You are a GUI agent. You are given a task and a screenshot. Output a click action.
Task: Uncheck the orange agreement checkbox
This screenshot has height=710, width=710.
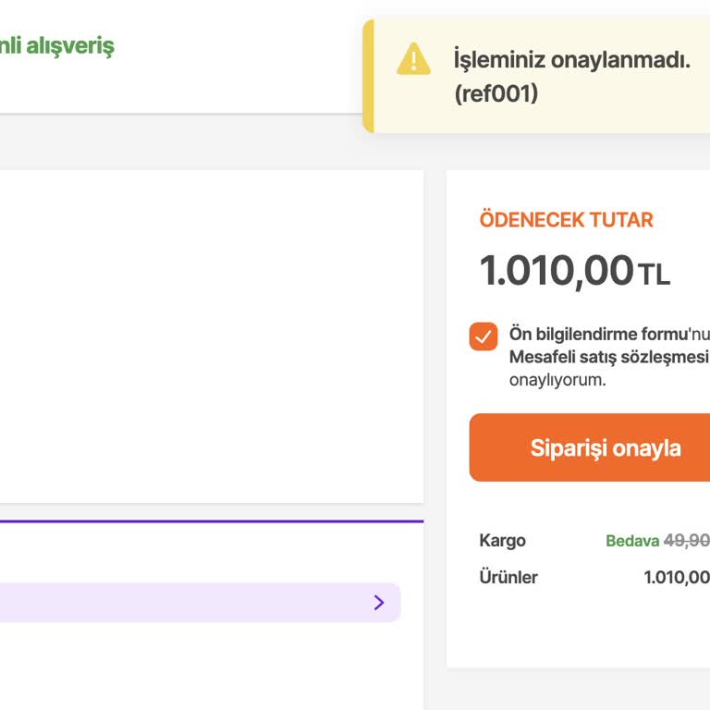[484, 337]
